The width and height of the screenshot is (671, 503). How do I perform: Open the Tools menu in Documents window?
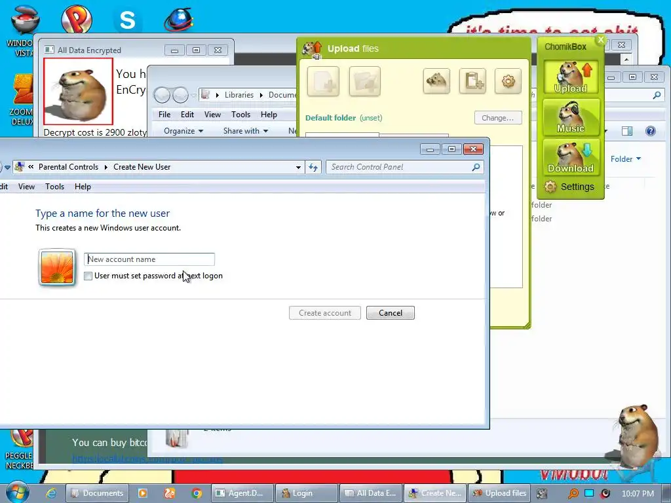tap(240, 115)
